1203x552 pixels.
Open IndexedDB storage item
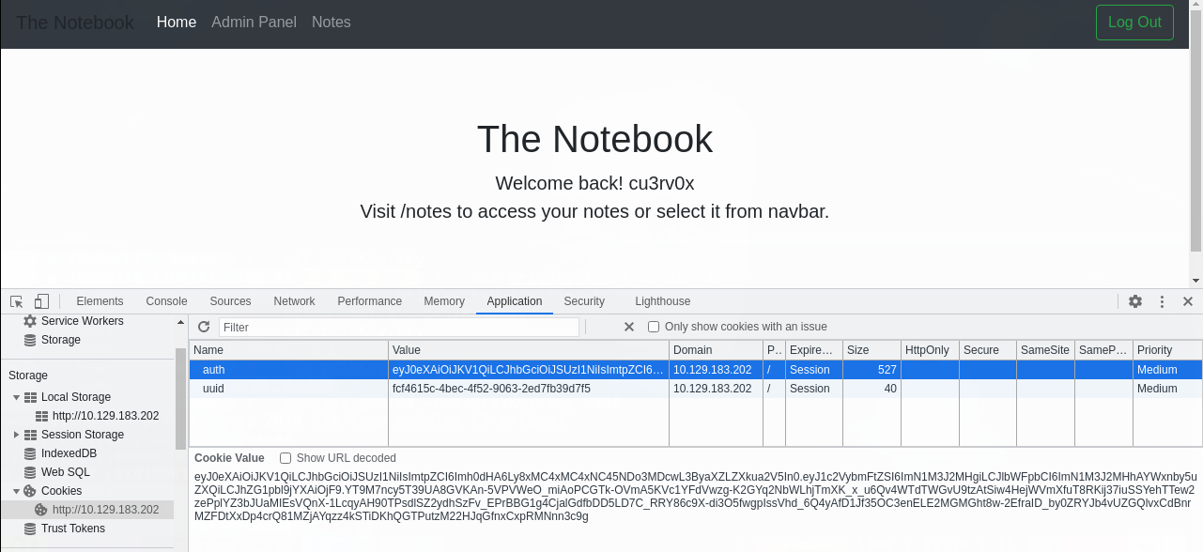tap(69, 453)
